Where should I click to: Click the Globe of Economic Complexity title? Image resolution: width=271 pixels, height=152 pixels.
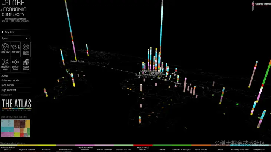(x=14, y=9)
